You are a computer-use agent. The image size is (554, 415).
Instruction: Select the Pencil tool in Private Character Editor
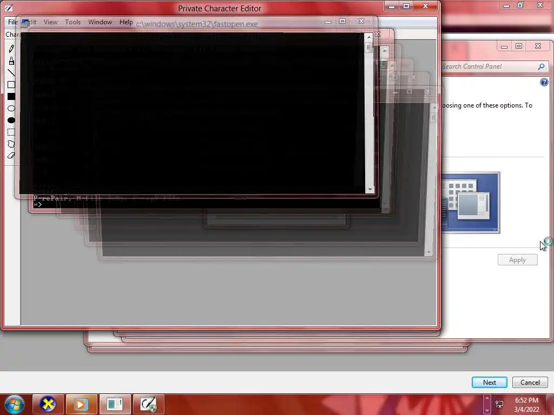click(x=11, y=49)
